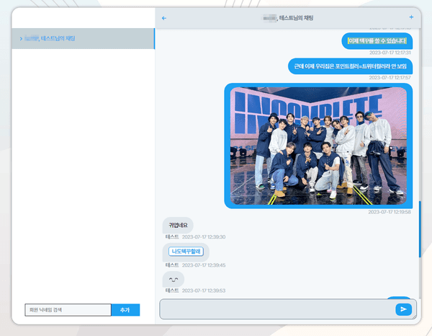Image resolution: width=432 pixels, height=336 pixels.
Task: Open the shared group photo
Action: [318, 146]
